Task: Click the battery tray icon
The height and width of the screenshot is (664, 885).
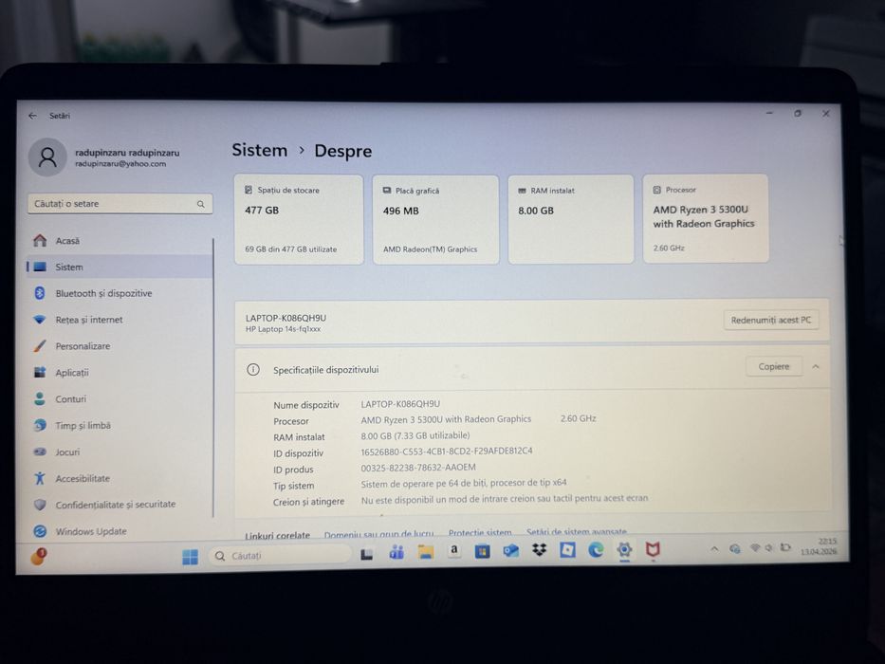Action: click(x=785, y=547)
